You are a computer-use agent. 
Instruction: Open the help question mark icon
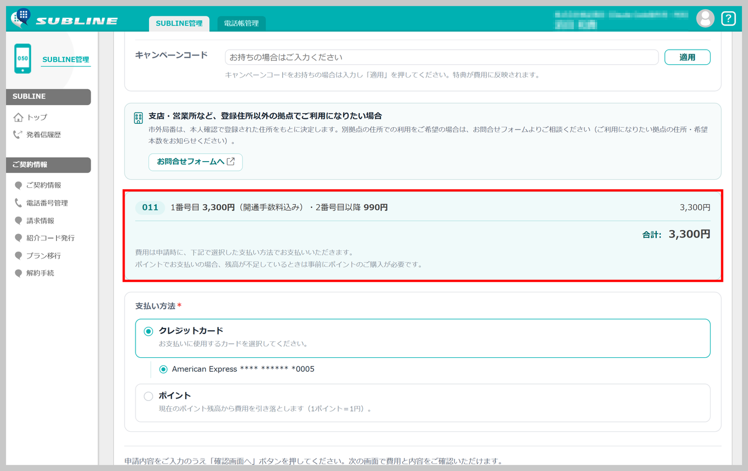click(x=728, y=19)
